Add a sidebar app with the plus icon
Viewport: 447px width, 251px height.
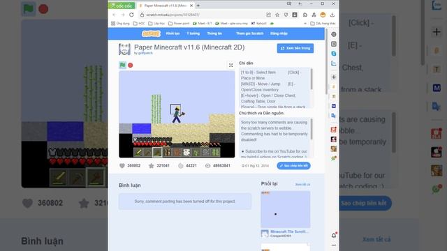(x=334, y=77)
